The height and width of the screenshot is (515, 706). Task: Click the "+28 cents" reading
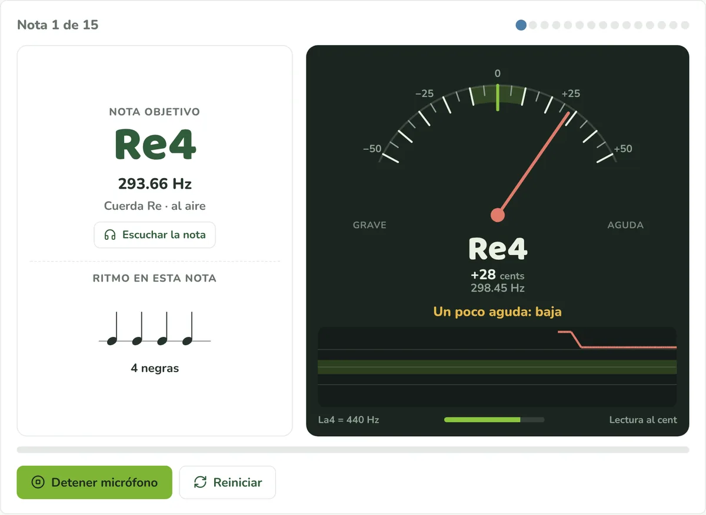[x=498, y=275]
